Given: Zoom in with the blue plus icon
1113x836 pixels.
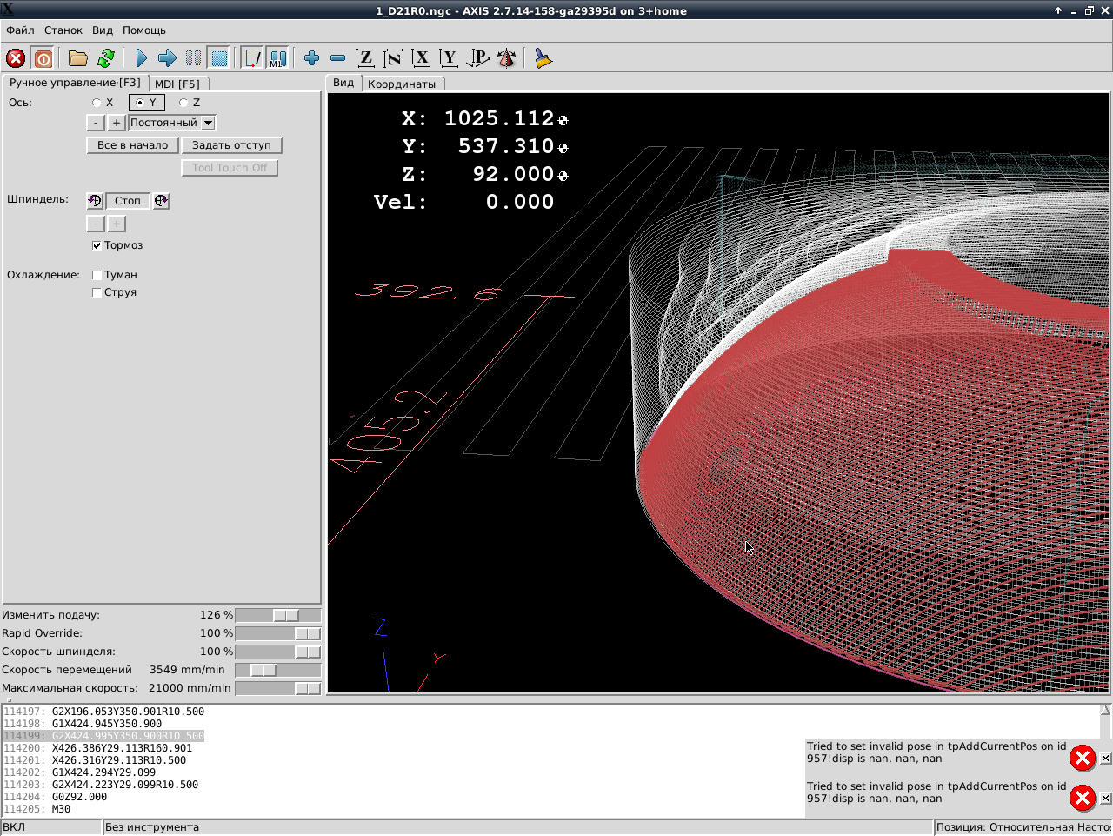Looking at the screenshot, I should [311, 58].
